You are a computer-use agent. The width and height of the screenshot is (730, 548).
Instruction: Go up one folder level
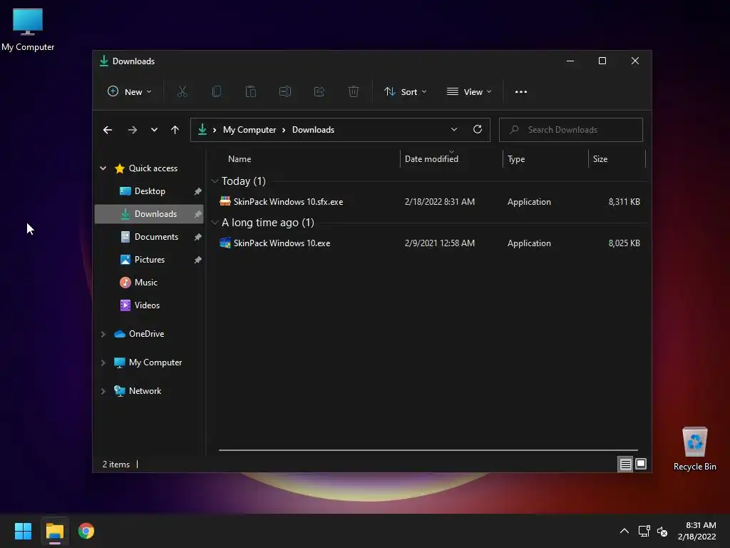pos(175,130)
